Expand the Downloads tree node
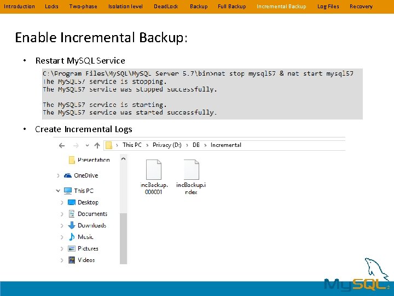 pyautogui.click(x=62, y=225)
